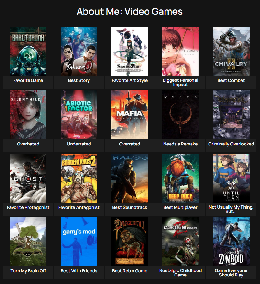Select the 'Best Story' caption

click(x=79, y=81)
